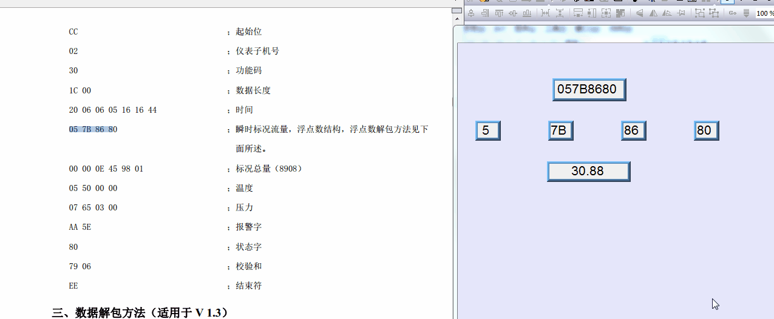Viewport: 774px width, 319px height.
Task: Click the box showing 86
Action: (633, 130)
